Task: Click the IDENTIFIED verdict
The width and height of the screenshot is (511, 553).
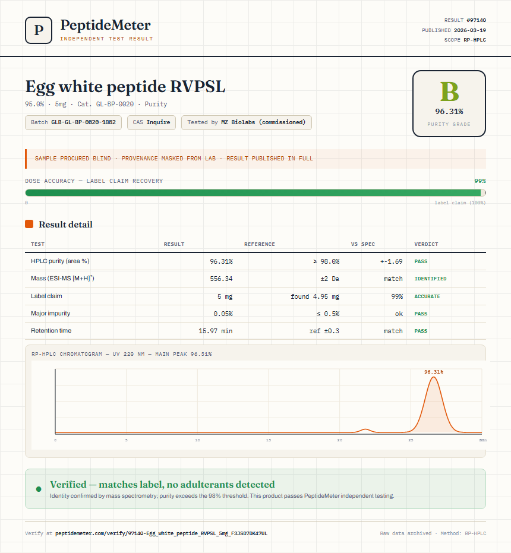Action: point(430,279)
